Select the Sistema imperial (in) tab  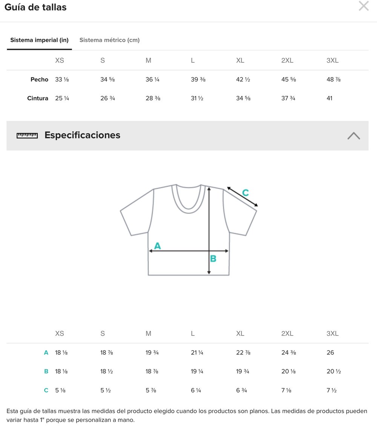[39, 40]
